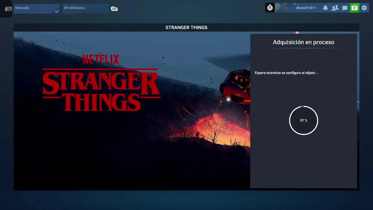Click the username dionel#1811
Screen dimensions: 373x210
(306, 8)
